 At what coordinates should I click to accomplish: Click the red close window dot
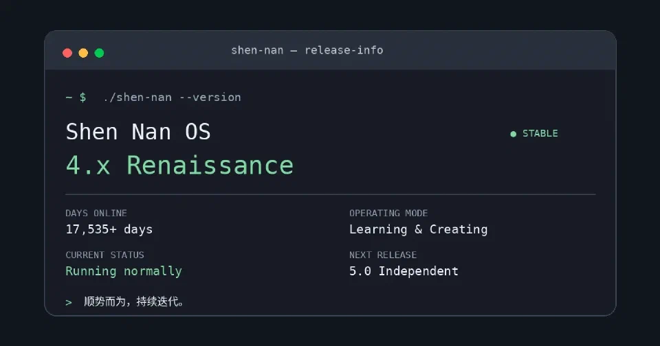(67, 53)
